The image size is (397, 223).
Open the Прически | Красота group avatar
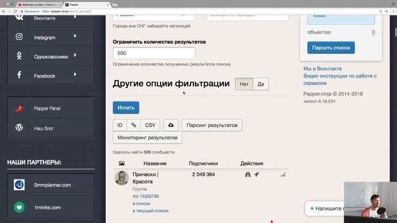tap(122, 178)
